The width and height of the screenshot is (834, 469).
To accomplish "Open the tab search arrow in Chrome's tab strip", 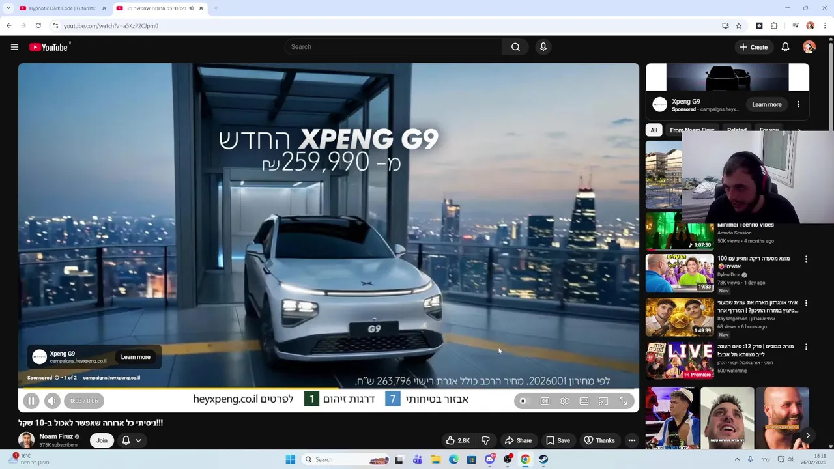I will point(8,8).
